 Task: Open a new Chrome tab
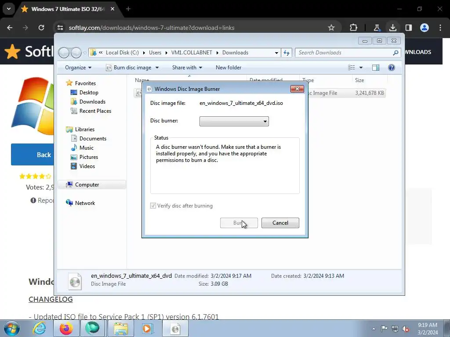point(128,9)
